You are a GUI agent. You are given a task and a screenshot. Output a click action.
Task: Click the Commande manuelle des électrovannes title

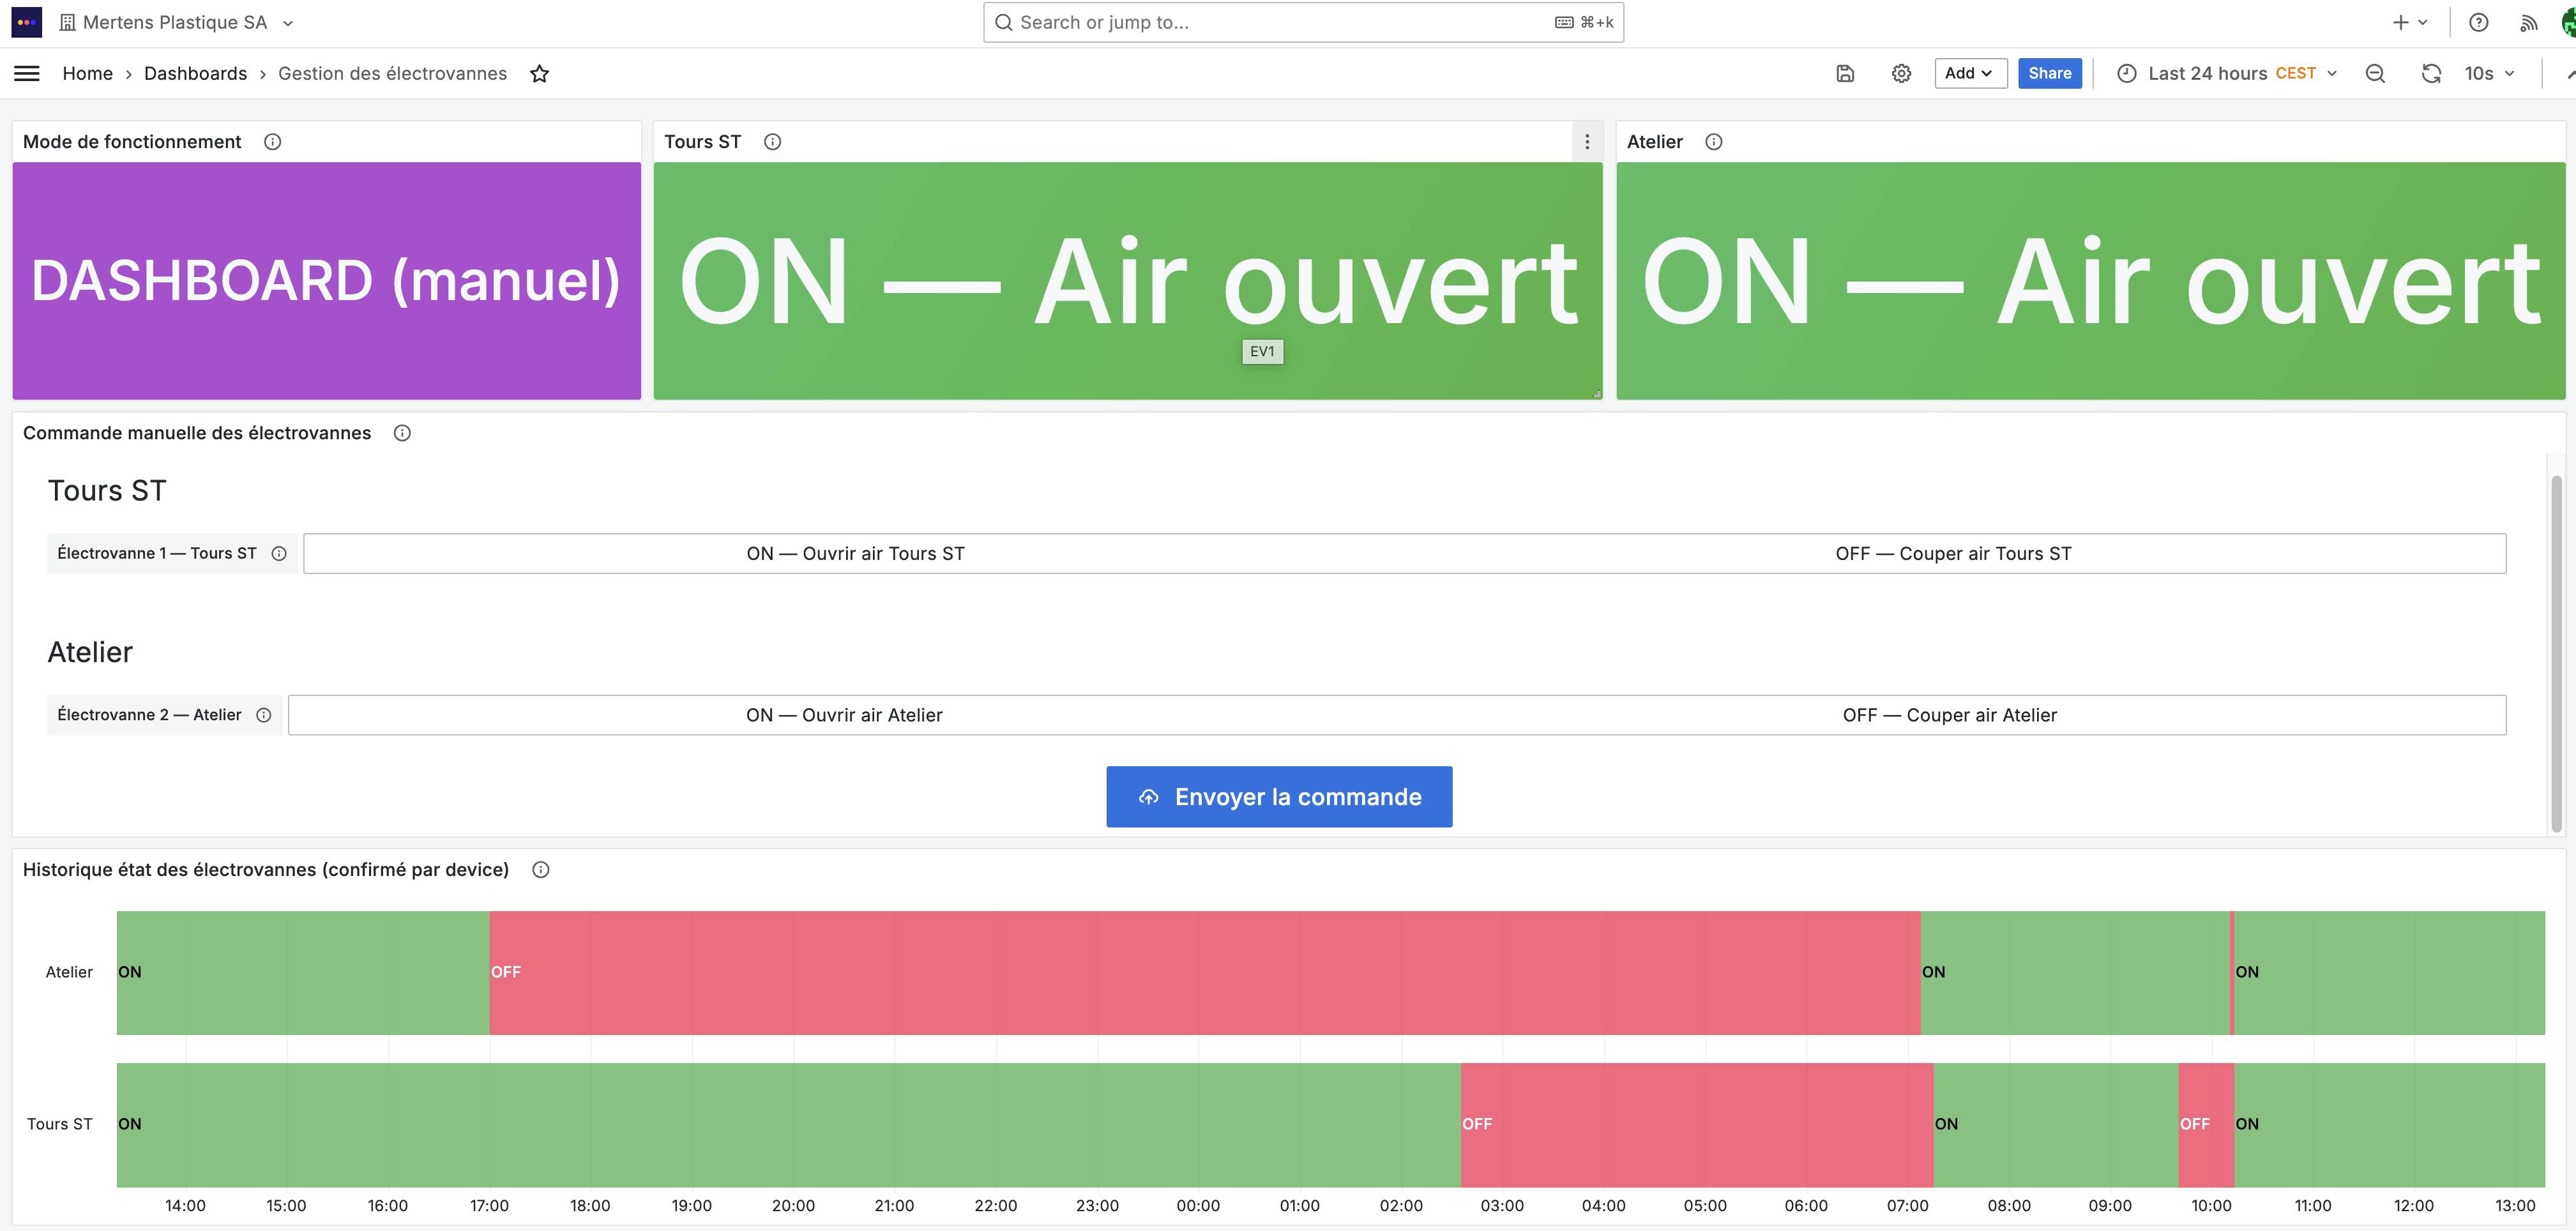(x=197, y=433)
